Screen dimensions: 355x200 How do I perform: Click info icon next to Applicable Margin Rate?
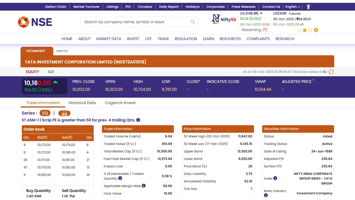144,186
